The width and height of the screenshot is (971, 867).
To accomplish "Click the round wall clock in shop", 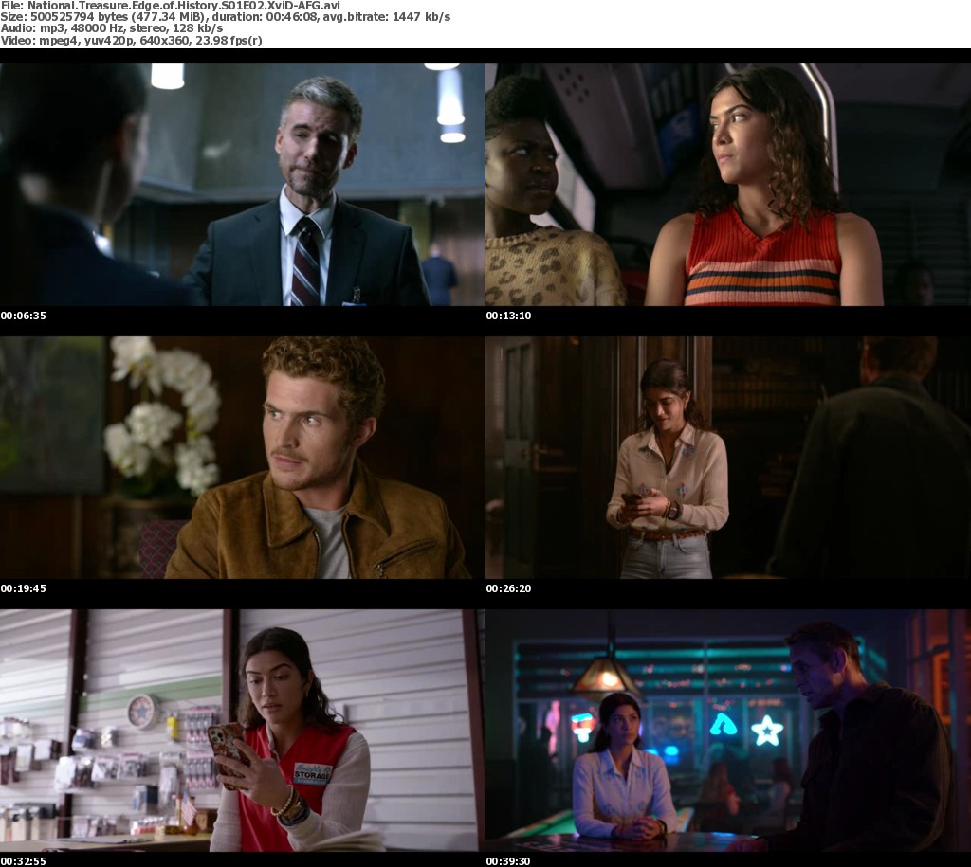I will (x=142, y=711).
